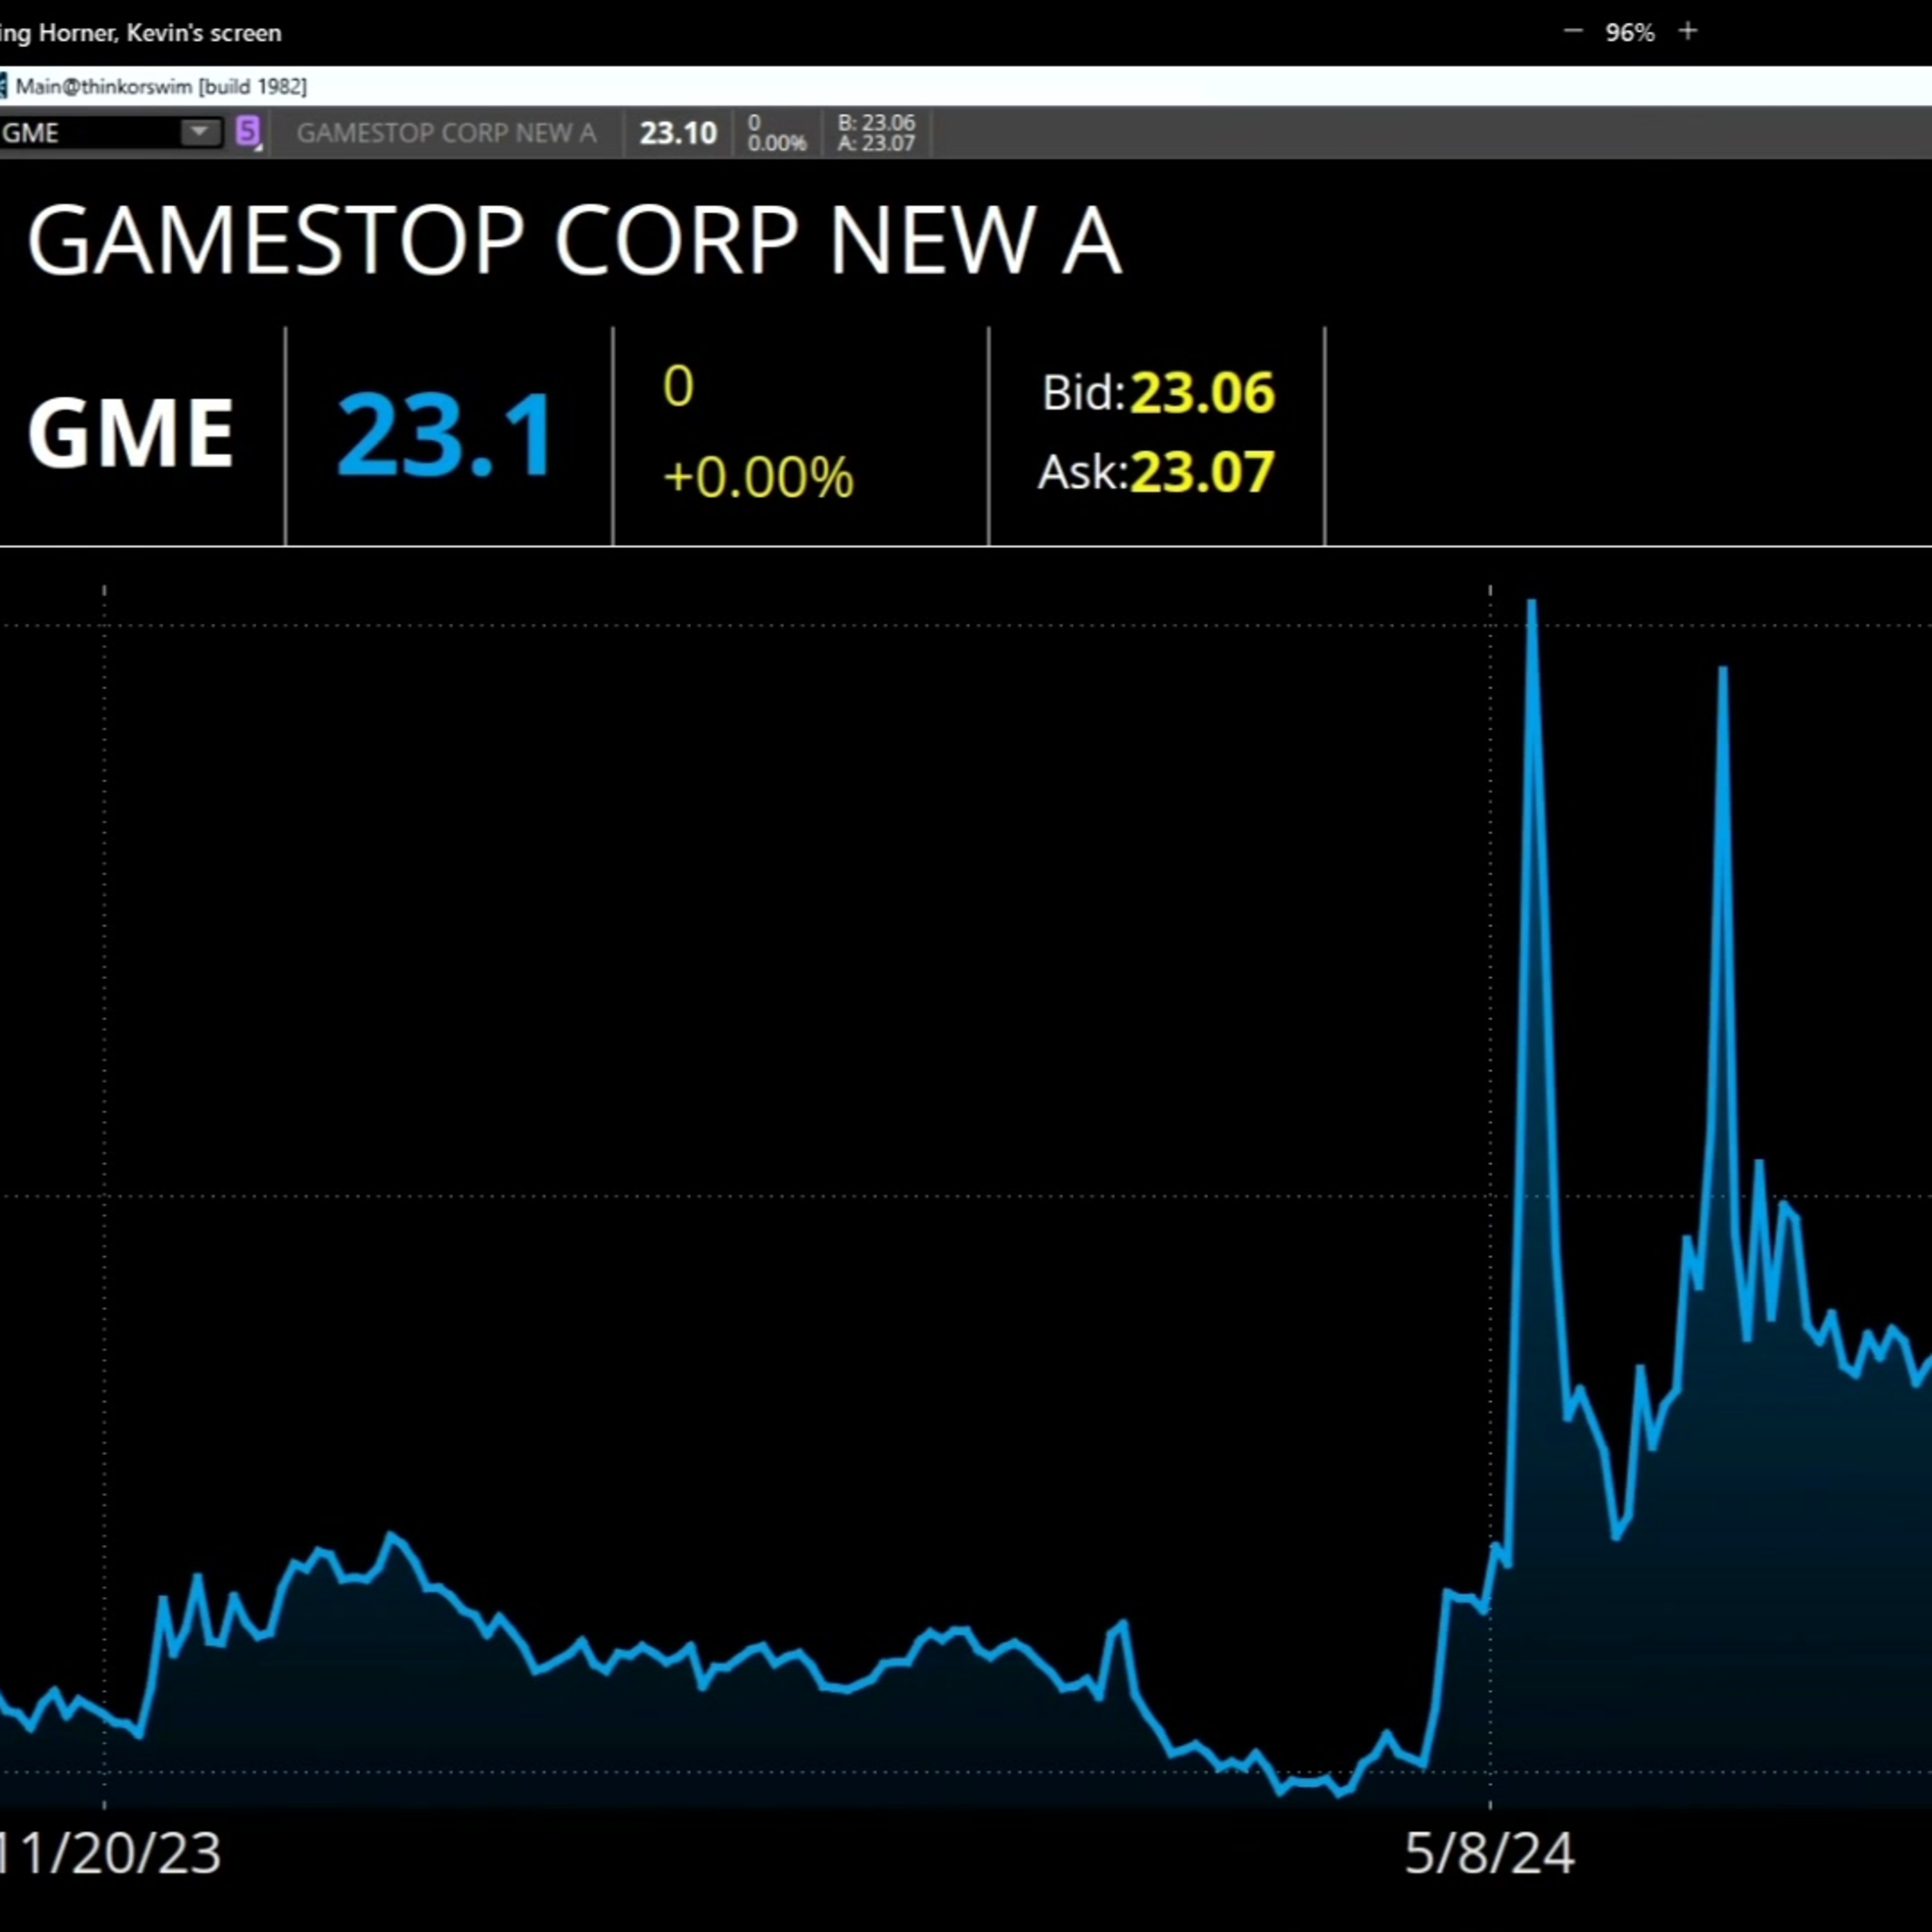This screenshot has height=1932, width=1932.
Task: Click the purple number 5 link icon
Action: point(247,131)
